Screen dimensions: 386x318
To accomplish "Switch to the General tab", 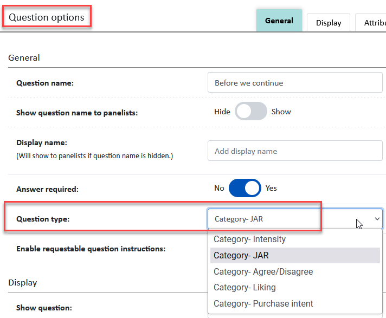I will click(279, 21).
